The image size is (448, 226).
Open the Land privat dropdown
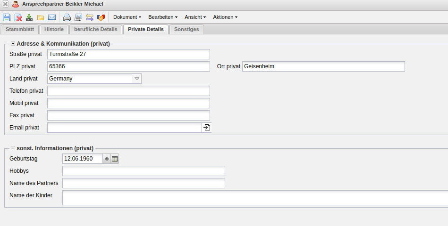pyautogui.click(x=136, y=79)
